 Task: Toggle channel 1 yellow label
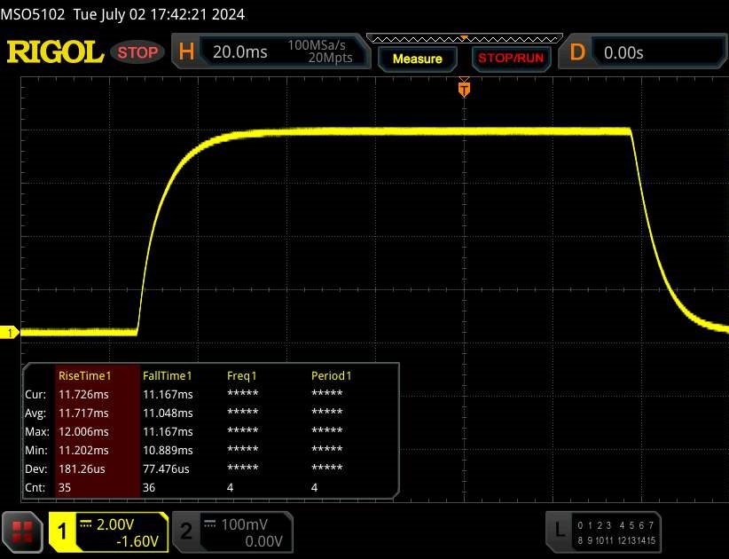62,532
